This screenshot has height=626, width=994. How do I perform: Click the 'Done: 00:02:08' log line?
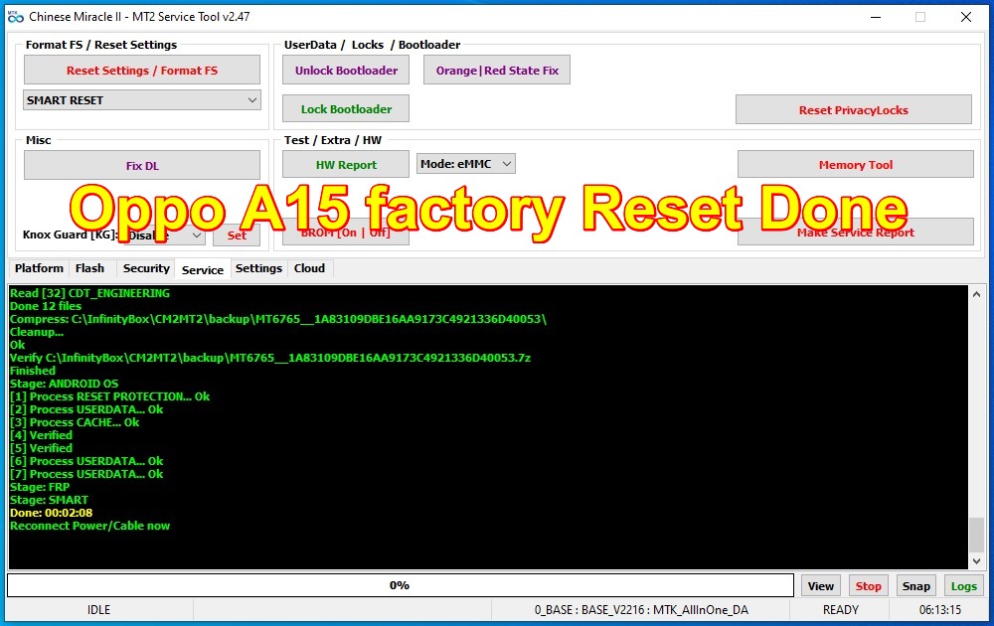pos(52,513)
